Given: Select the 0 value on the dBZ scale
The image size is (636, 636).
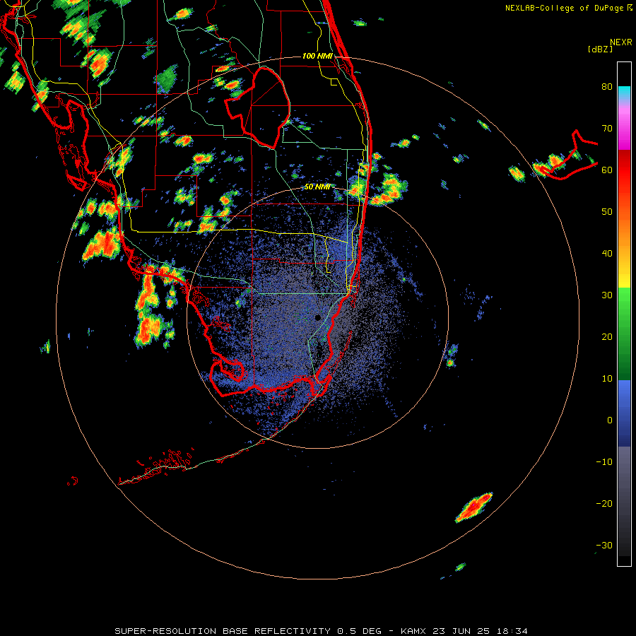Looking at the screenshot, I should [x=610, y=420].
